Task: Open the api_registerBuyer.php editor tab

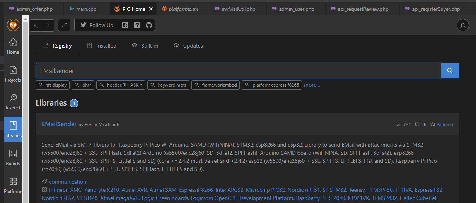Action: point(435,9)
